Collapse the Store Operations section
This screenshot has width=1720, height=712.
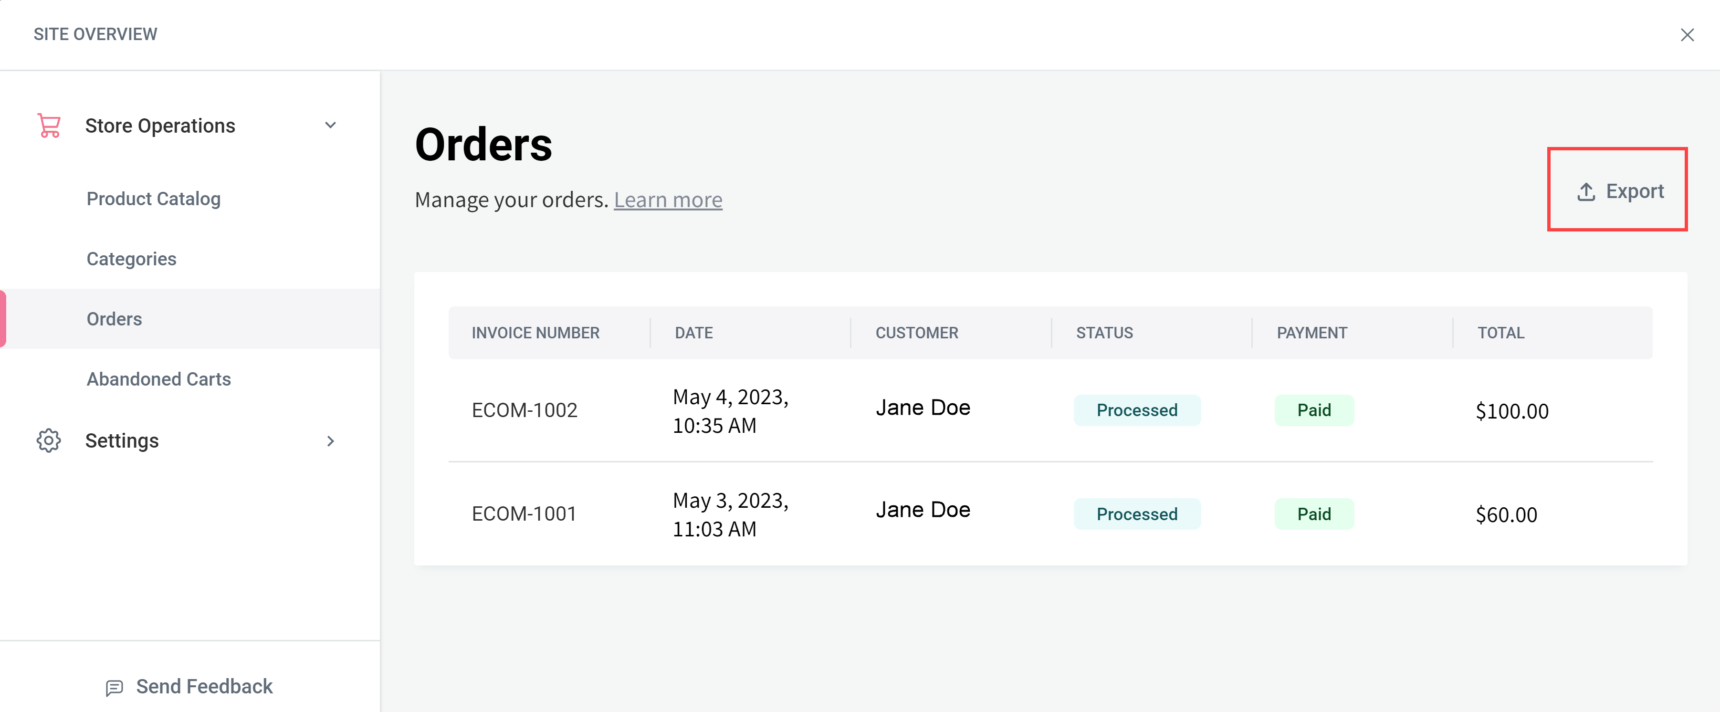(330, 125)
